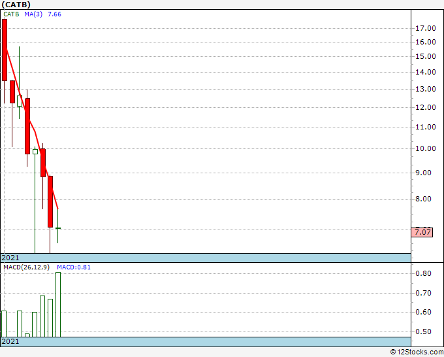
Task: Click the hollow green candle near 10.00
Action: click(x=35, y=152)
